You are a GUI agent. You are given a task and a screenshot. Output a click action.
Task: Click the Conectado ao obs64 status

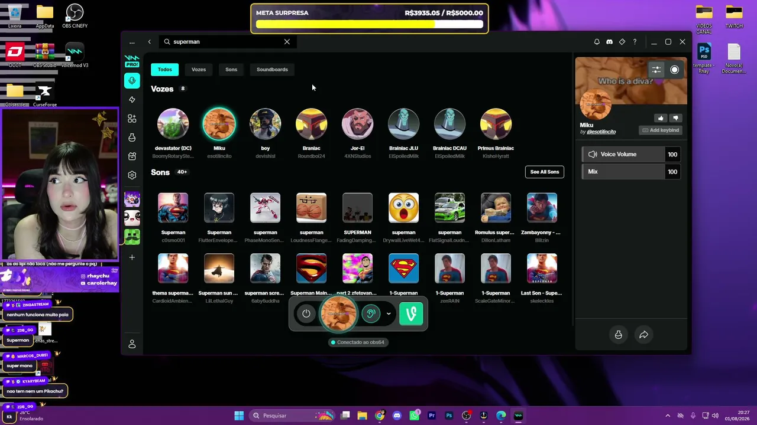click(x=357, y=342)
